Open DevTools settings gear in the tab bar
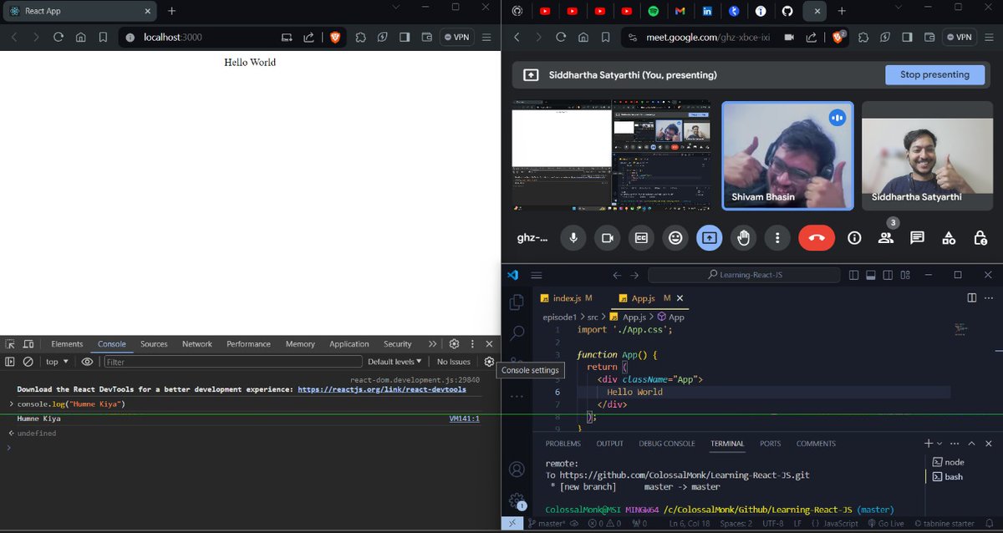 454,344
